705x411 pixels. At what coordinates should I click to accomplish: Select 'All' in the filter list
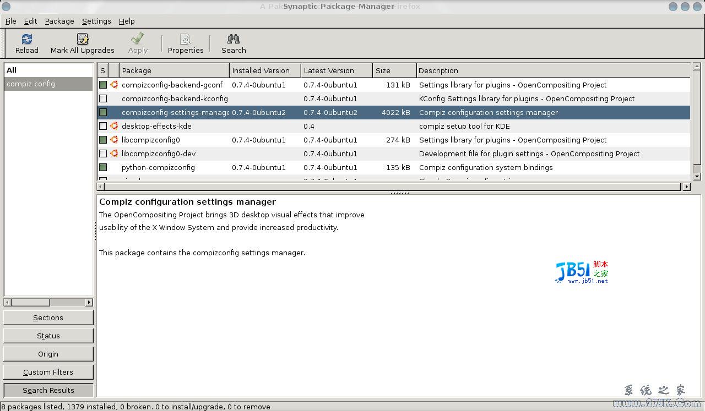(x=48, y=70)
